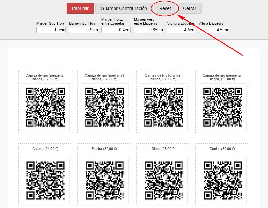Select label text 'Camisa de lino (grande | blanca)'
Viewport: 268px width, 208px height.
(163, 77)
